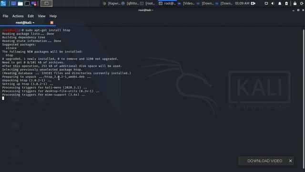Click the camera recording tray icon
This screenshot has height=172, width=305.
[253, 3]
